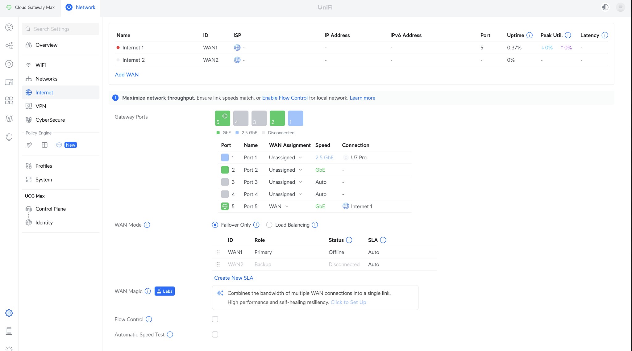
Task: Click the dark mode toggle icon
Action: click(x=605, y=7)
